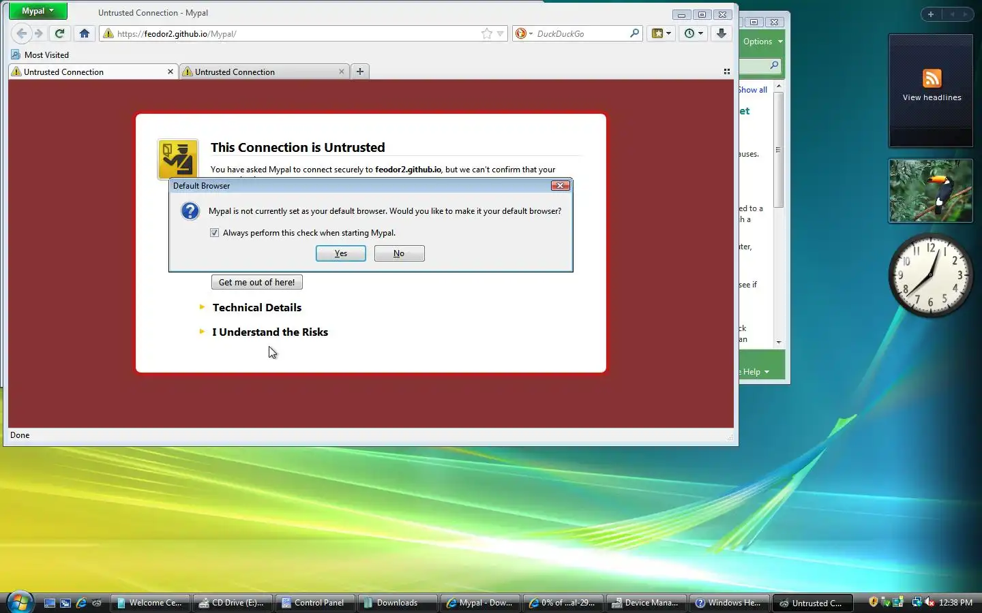982x613 pixels.
Task: Click the muted volume tray icon
Action: pos(929,602)
